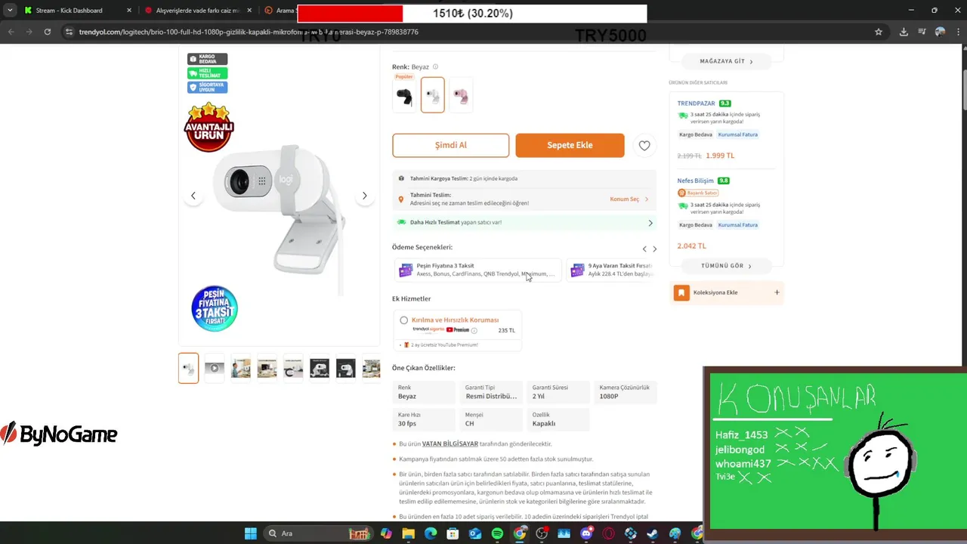Image resolution: width=967 pixels, height=544 pixels.
Task: Open Opera browser from taskbar
Action: coord(608,533)
